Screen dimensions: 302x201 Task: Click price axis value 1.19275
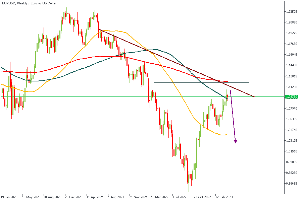click(291, 33)
